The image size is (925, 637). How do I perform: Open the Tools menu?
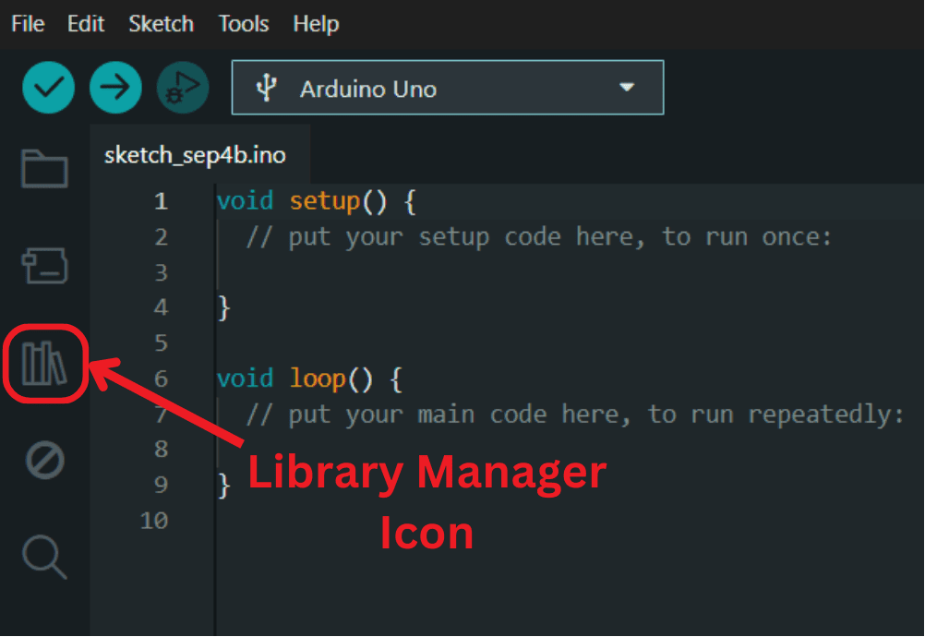(x=243, y=24)
